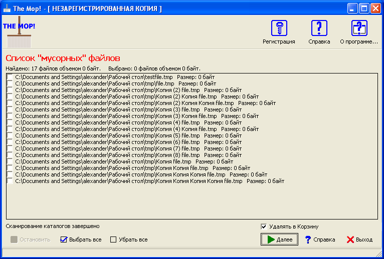Click the title bar mop application icon
384x259 pixels.
coord(7,8)
